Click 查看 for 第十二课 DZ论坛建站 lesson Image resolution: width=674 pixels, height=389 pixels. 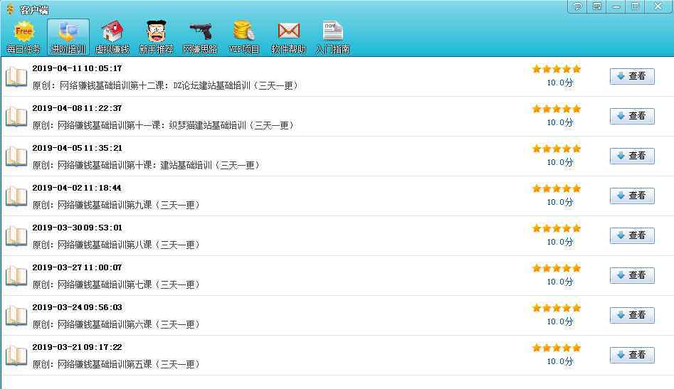[x=632, y=76]
